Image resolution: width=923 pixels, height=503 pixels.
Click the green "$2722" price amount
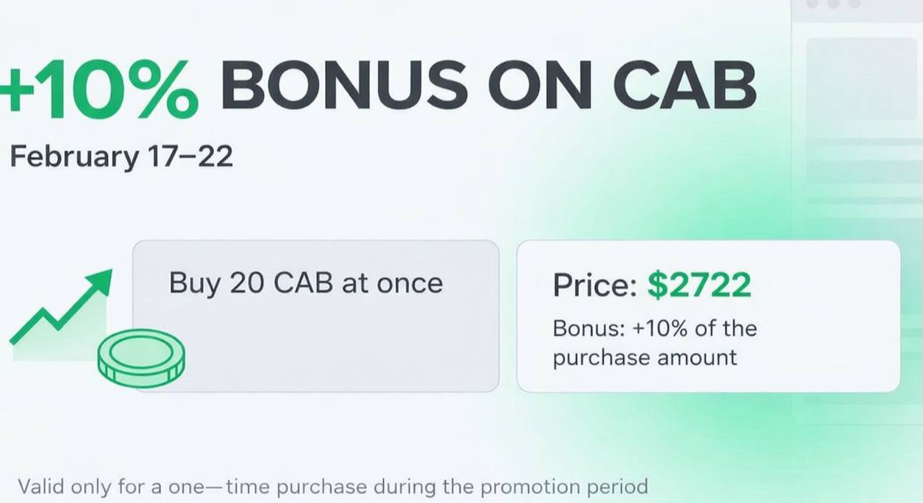[x=699, y=286]
